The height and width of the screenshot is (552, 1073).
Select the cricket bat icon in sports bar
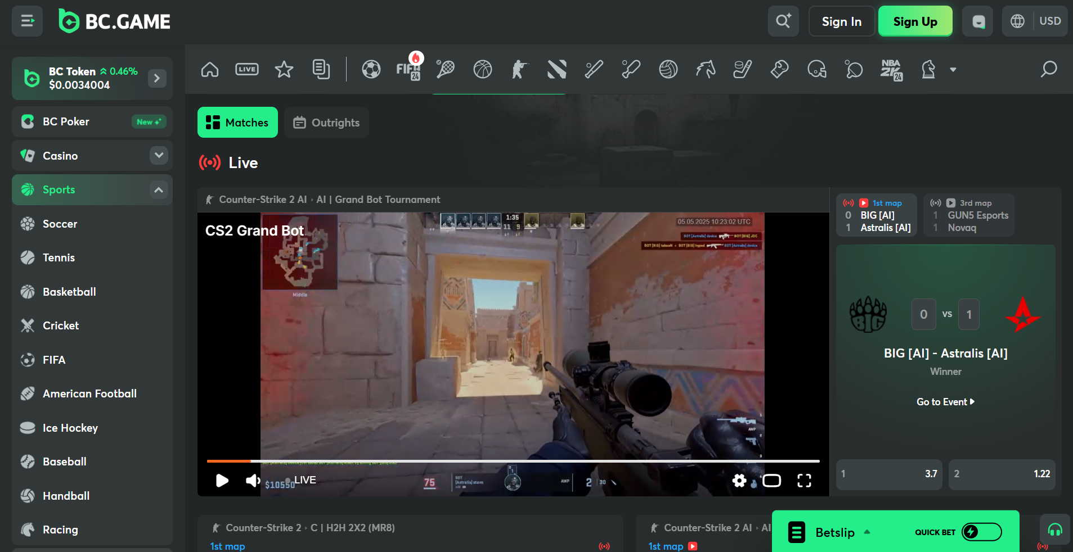coord(631,70)
